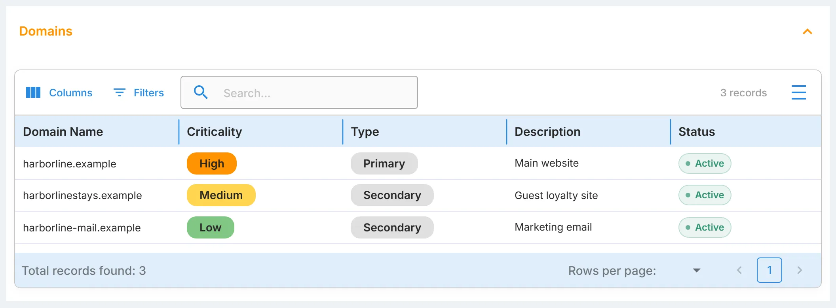Click Active status in harborline-mail.example row
Image resolution: width=836 pixels, height=308 pixels.
[705, 227]
